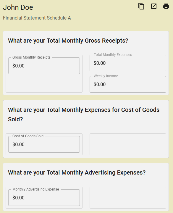Click the Weekly Income label
This screenshot has width=173, height=213.
pos(106,76)
